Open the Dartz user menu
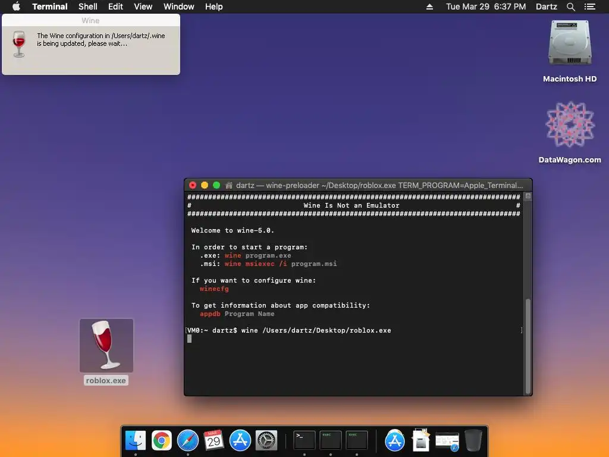Image resolution: width=609 pixels, height=457 pixels. click(546, 7)
